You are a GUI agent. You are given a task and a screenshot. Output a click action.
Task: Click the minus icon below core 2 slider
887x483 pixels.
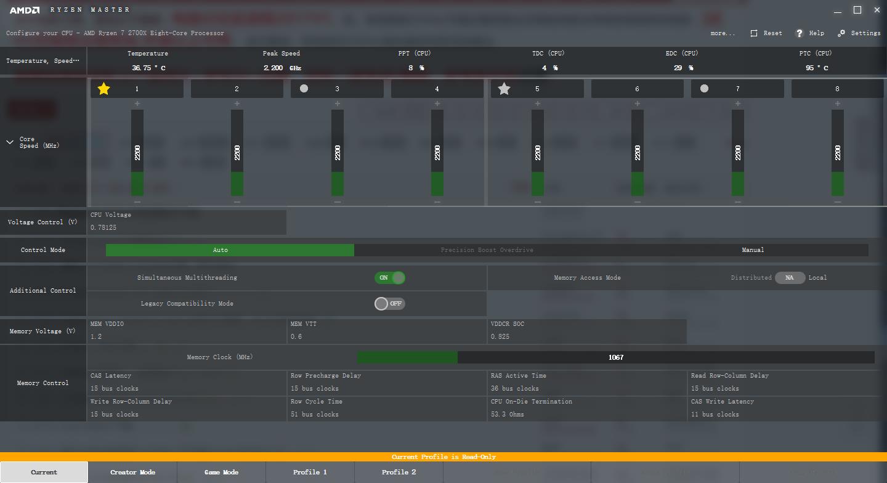[237, 202]
